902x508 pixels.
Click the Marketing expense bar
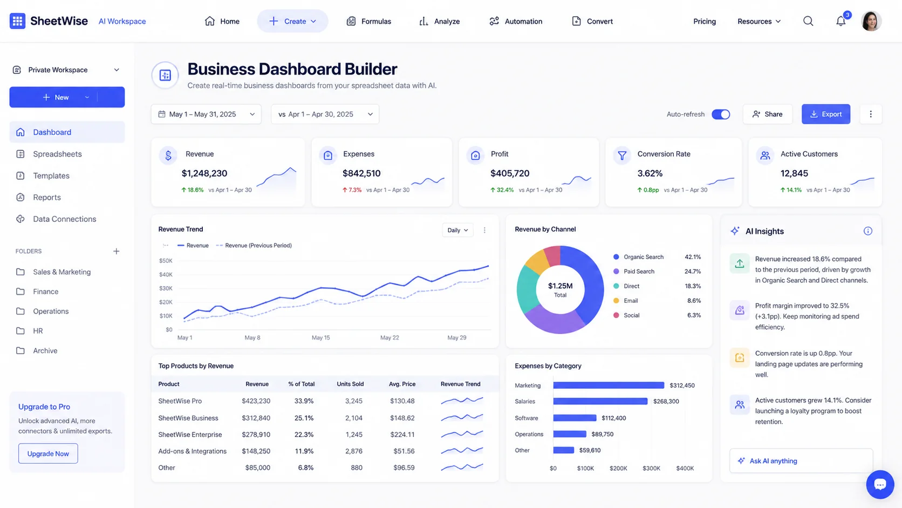click(x=609, y=385)
